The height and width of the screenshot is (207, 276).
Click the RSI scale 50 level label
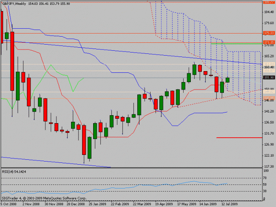tap(265, 184)
